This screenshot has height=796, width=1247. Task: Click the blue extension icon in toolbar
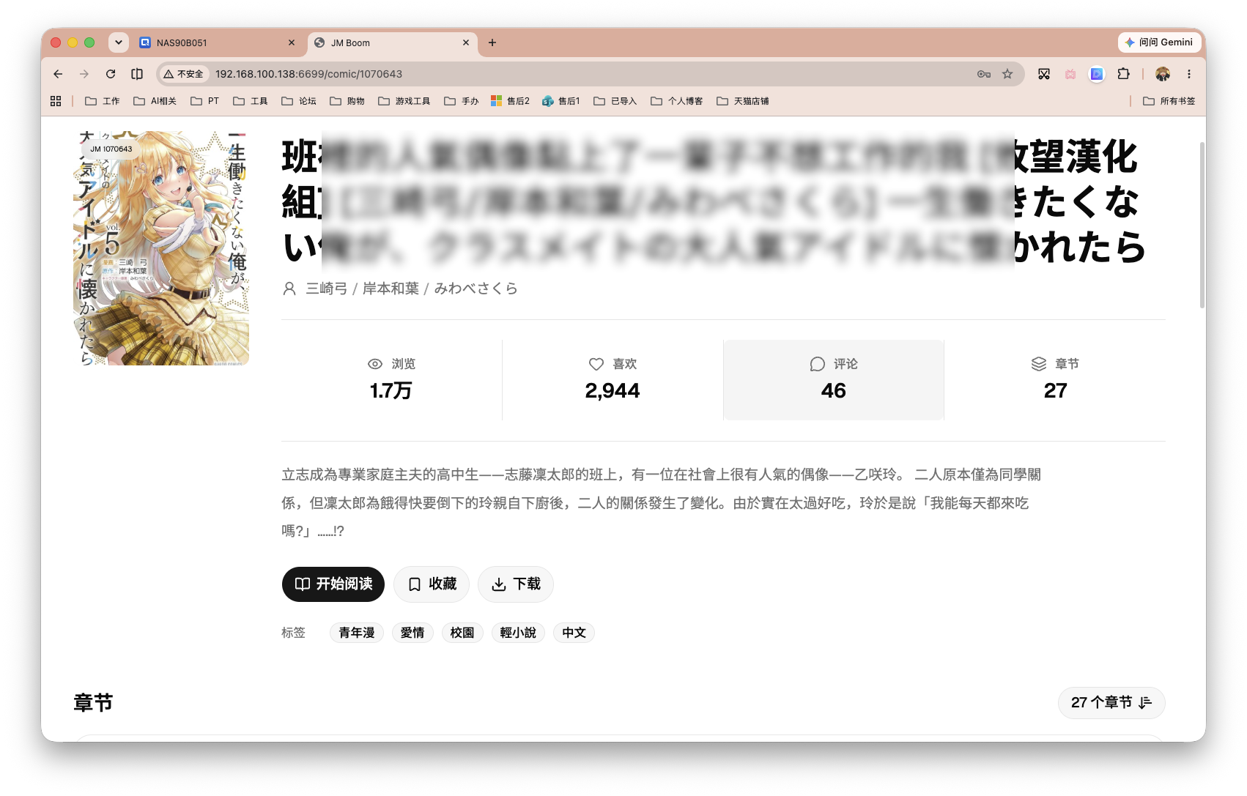click(1097, 74)
